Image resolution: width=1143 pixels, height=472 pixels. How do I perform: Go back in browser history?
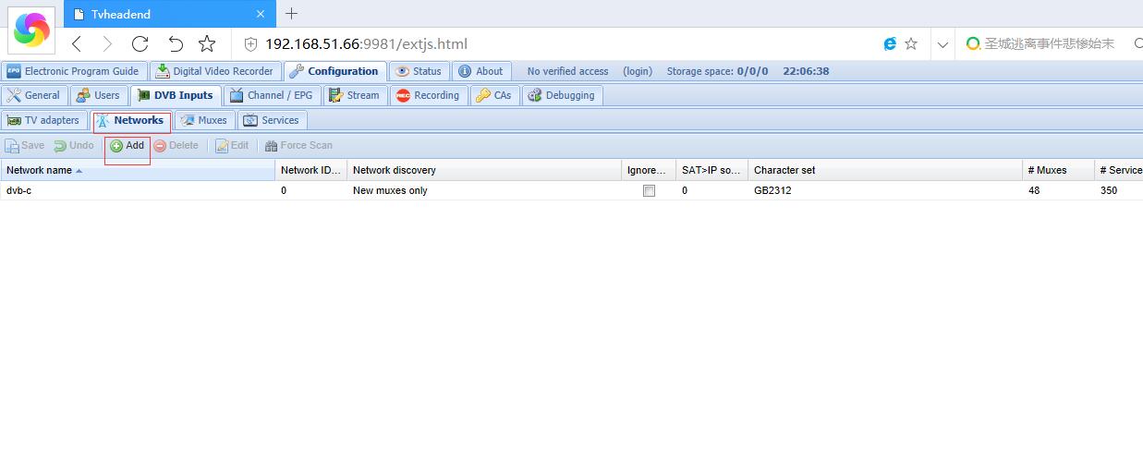(77, 43)
